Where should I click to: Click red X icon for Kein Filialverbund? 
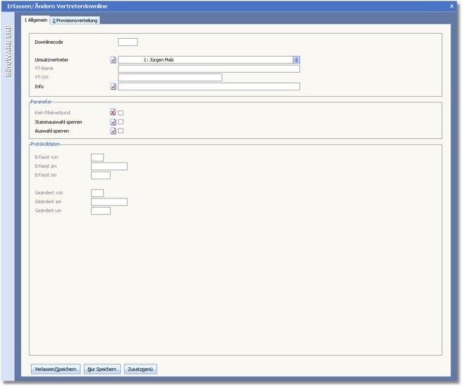[114, 112]
